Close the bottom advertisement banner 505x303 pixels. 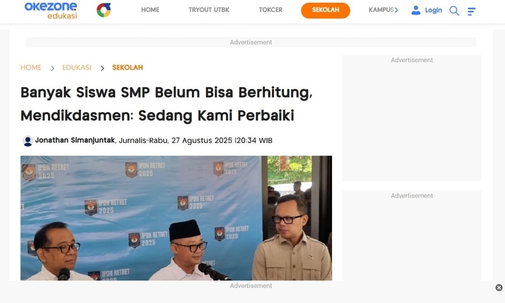pyautogui.click(x=499, y=288)
